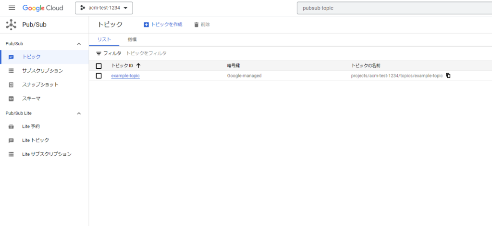Viewport: 492px width, 226px height.
Task: Click the trash can 削除 icon
Action: point(197,25)
